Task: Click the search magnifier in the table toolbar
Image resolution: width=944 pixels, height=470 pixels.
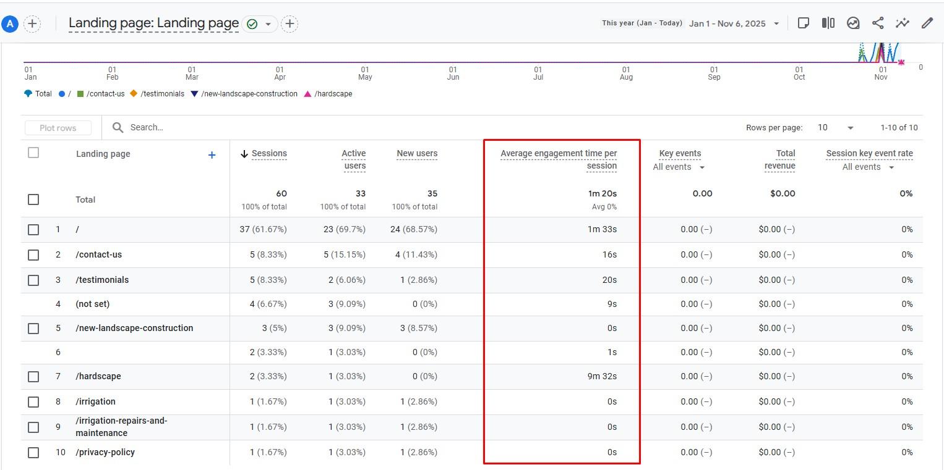Action: (118, 127)
